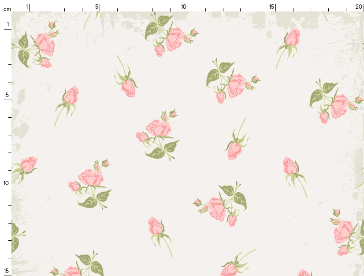364x276 pixels.
Task: Click the 5 mark on the top ruler
Action: click(97, 7)
